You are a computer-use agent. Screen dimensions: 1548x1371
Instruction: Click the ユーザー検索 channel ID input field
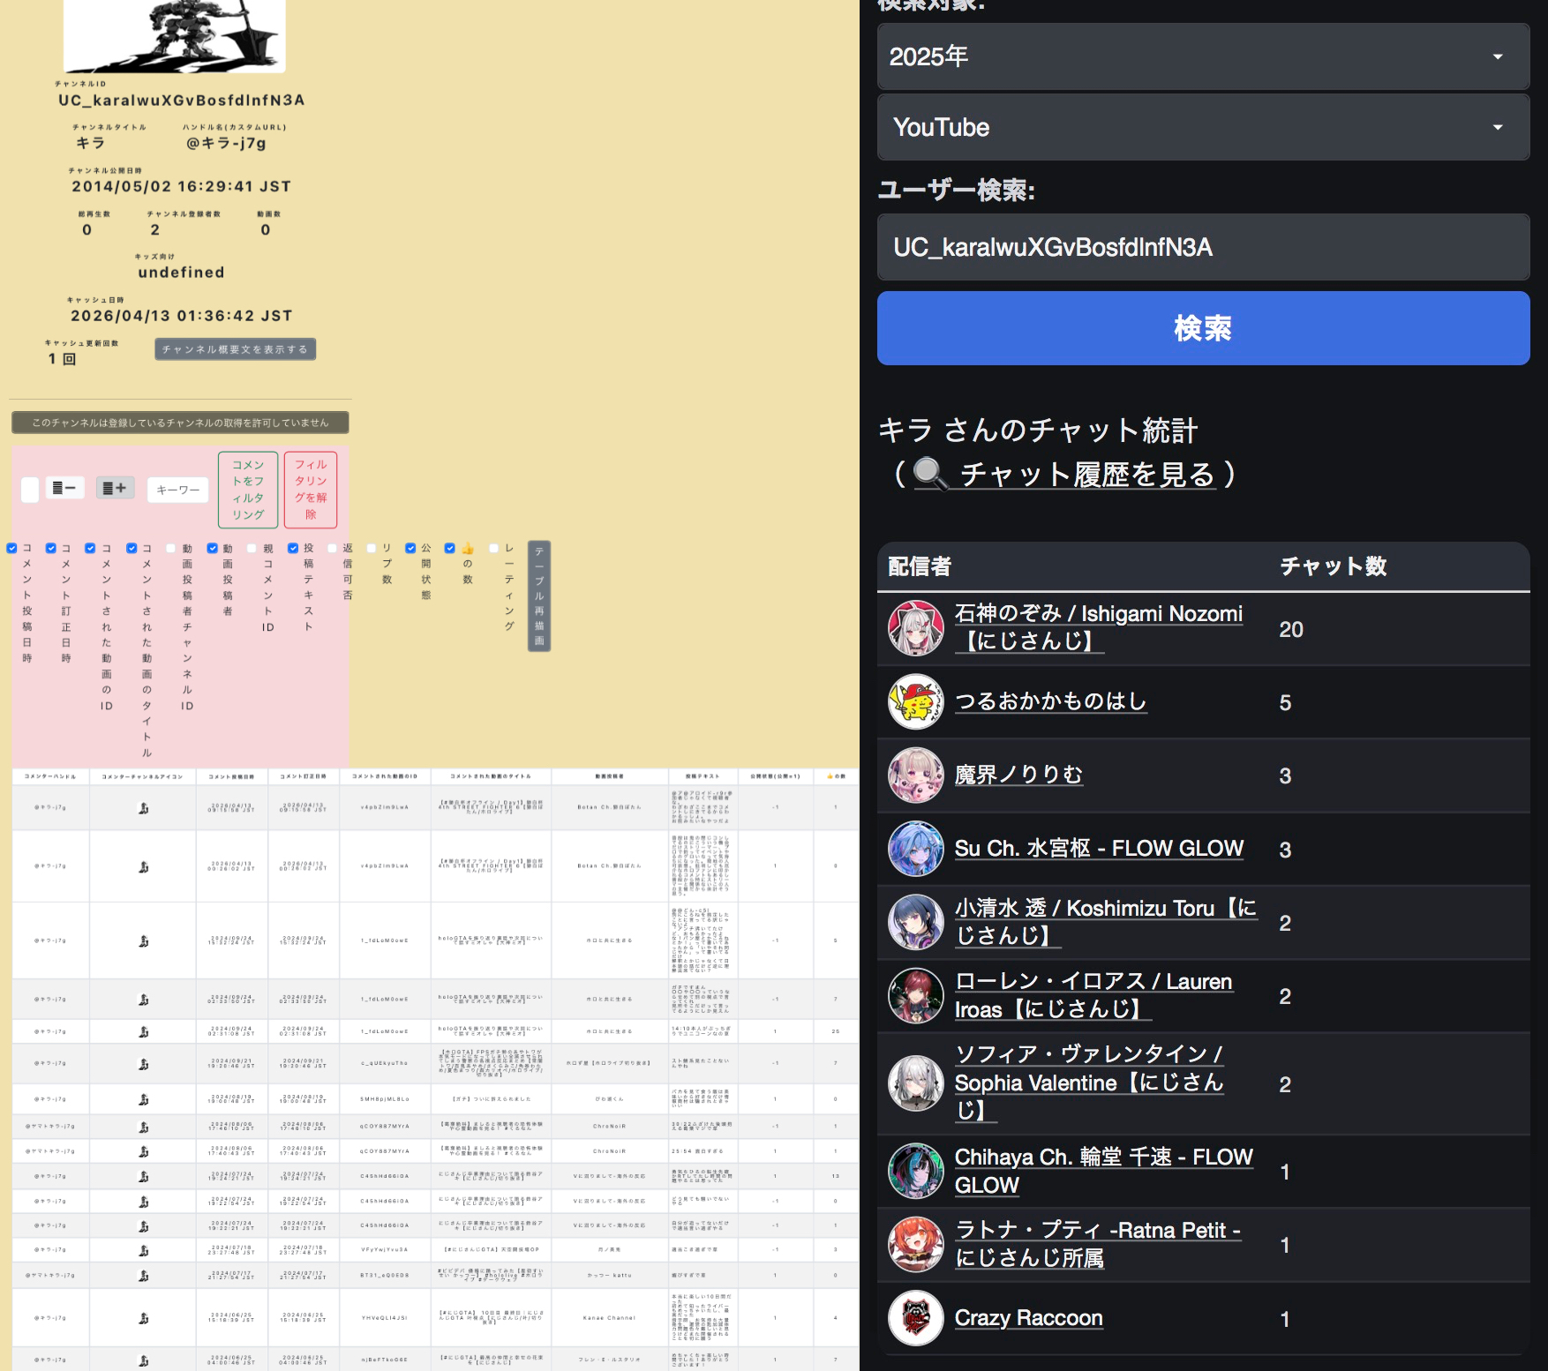click(x=1202, y=247)
